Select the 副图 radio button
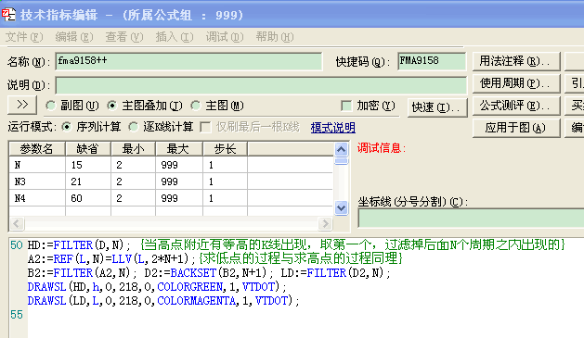This screenshot has height=338, width=584. 51,106
